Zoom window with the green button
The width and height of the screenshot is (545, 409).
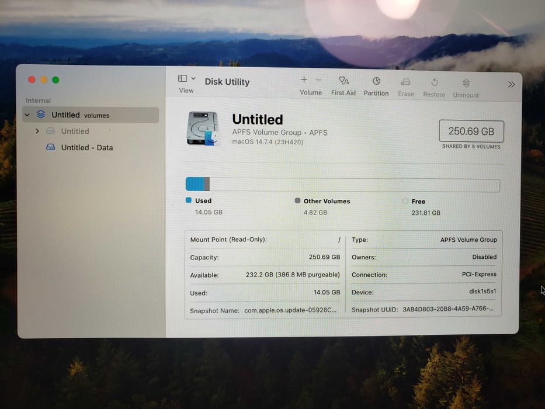click(55, 80)
